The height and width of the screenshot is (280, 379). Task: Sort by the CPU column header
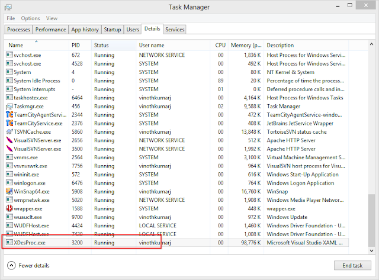coord(219,45)
